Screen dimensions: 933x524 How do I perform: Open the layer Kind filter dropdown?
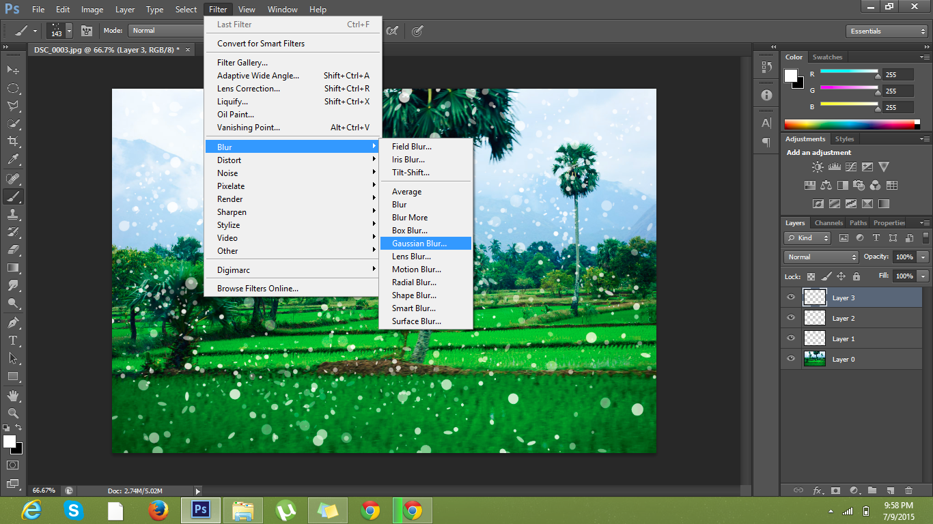coord(807,238)
